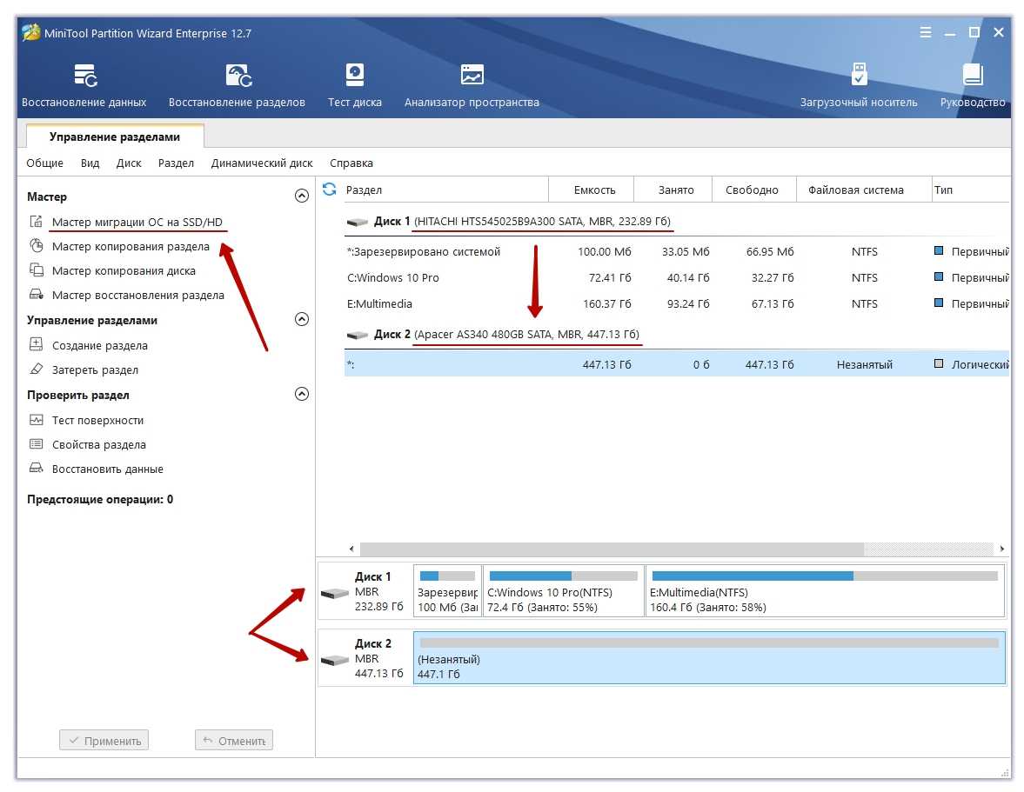Image resolution: width=1024 pixels, height=792 pixels.
Task: Sort by Файловая система column header
Action: pyautogui.click(x=864, y=190)
